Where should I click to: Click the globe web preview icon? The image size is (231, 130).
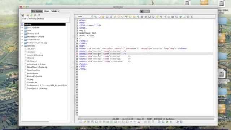pos(180,17)
